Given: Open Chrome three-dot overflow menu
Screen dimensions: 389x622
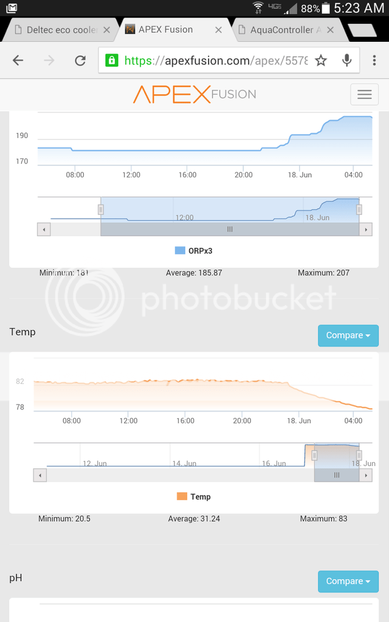Looking at the screenshot, I should click(x=374, y=60).
